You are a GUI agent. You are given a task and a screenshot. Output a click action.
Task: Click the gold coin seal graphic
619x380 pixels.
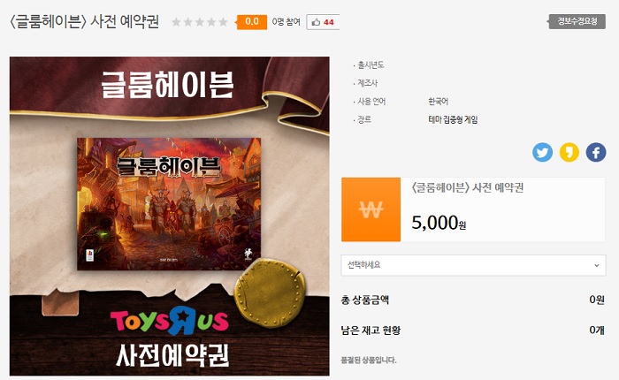point(270,293)
